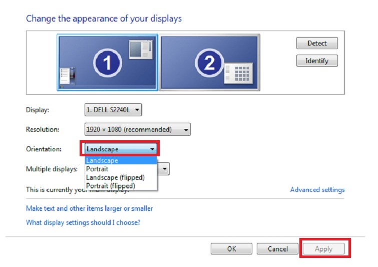This screenshot has width=378, height=267.
Task: Open Advanced settings link
Action: pos(317,190)
